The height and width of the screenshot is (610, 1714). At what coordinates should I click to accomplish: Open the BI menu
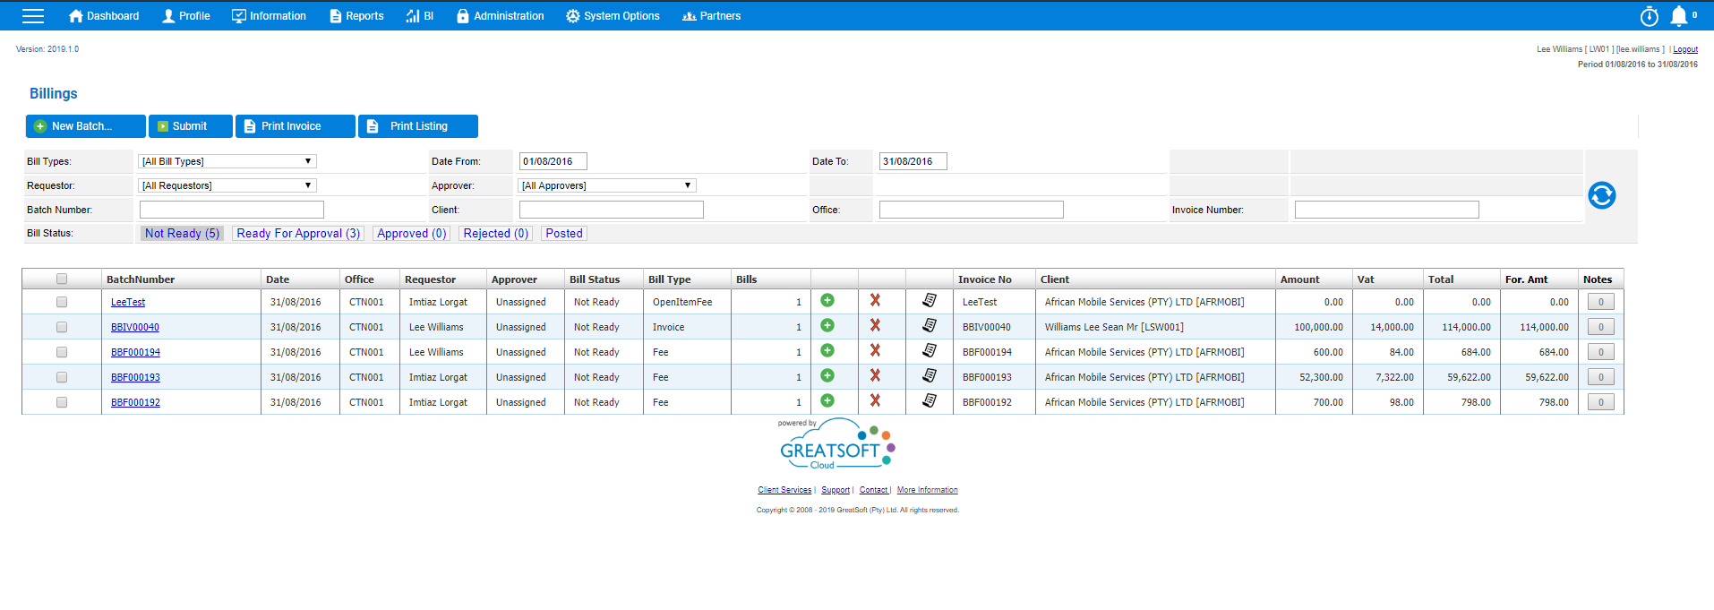[420, 16]
